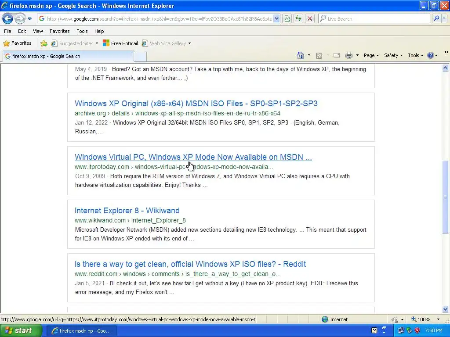Open Windows Virtual PC XP Mode MSDN result
450x337 pixels.
coord(193,157)
